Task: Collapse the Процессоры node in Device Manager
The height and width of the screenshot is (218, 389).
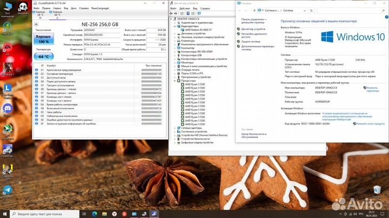Action: pos(175,81)
